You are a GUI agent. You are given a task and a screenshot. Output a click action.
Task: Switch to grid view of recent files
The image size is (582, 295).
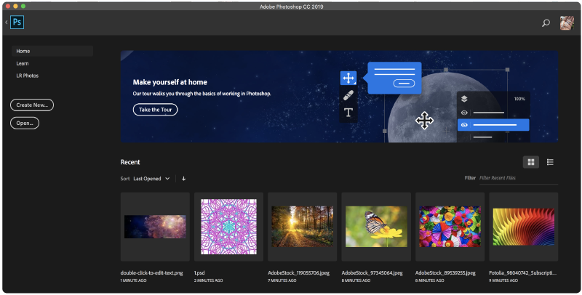click(x=531, y=162)
